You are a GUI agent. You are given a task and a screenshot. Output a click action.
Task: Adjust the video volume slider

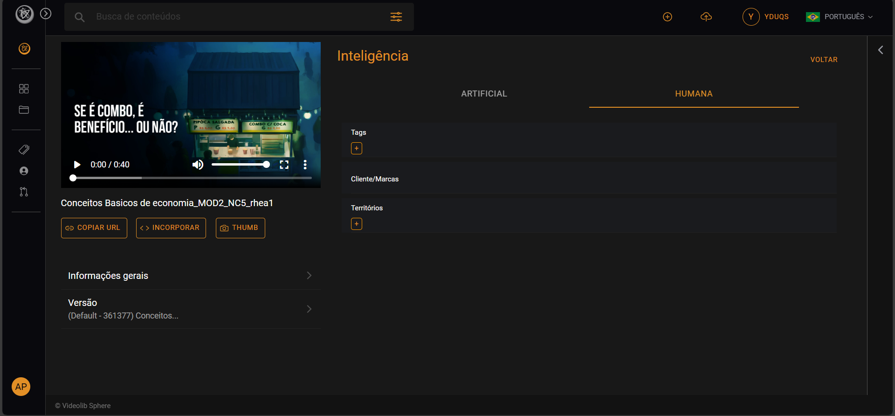[x=241, y=165]
